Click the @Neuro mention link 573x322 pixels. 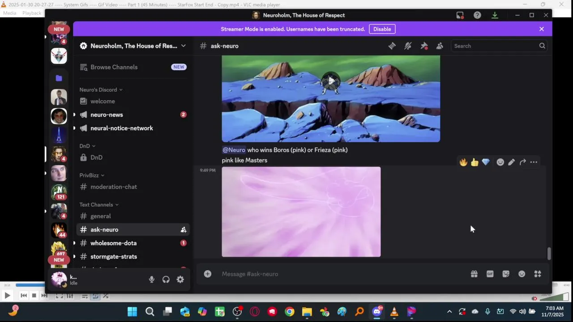point(234,150)
